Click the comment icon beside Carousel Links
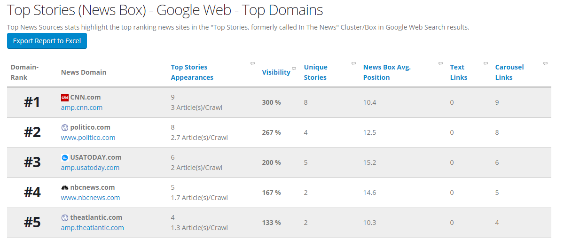The height and width of the screenshot is (239, 564). pos(545,63)
